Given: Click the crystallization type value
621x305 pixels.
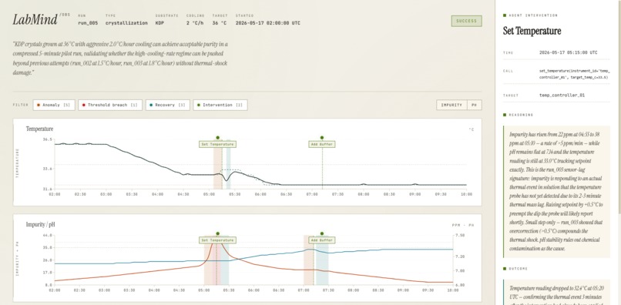Looking at the screenshot, I should point(126,23).
